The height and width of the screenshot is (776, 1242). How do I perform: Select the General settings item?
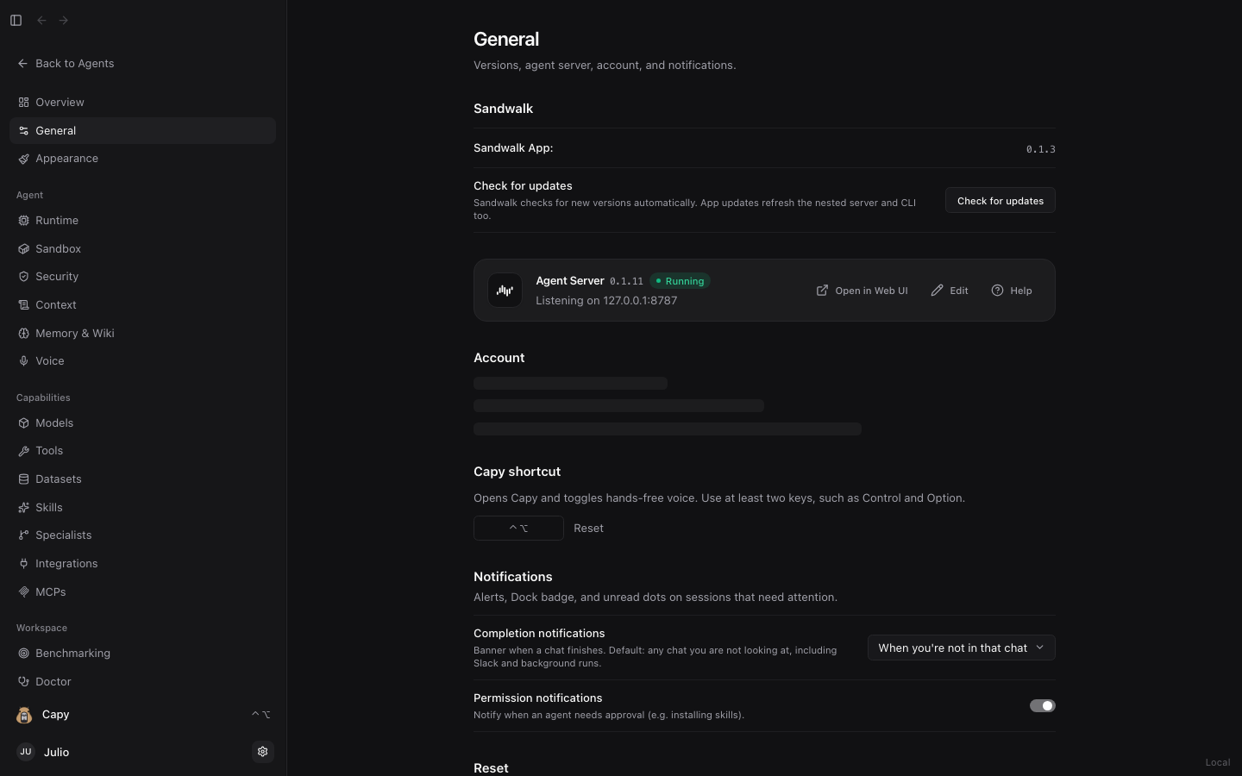coord(142,131)
